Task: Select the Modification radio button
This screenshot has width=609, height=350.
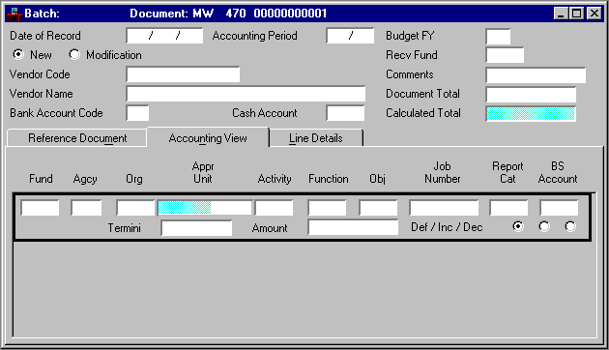Action: [74, 54]
